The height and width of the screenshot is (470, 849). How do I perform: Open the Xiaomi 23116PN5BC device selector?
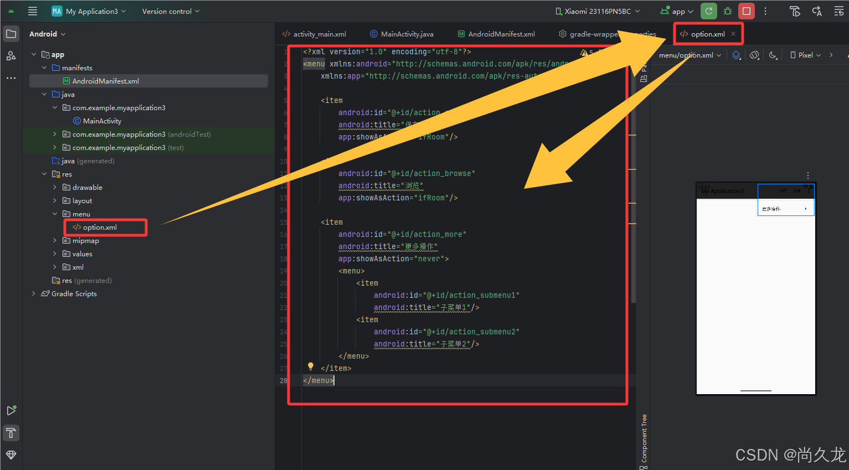point(598,11)
